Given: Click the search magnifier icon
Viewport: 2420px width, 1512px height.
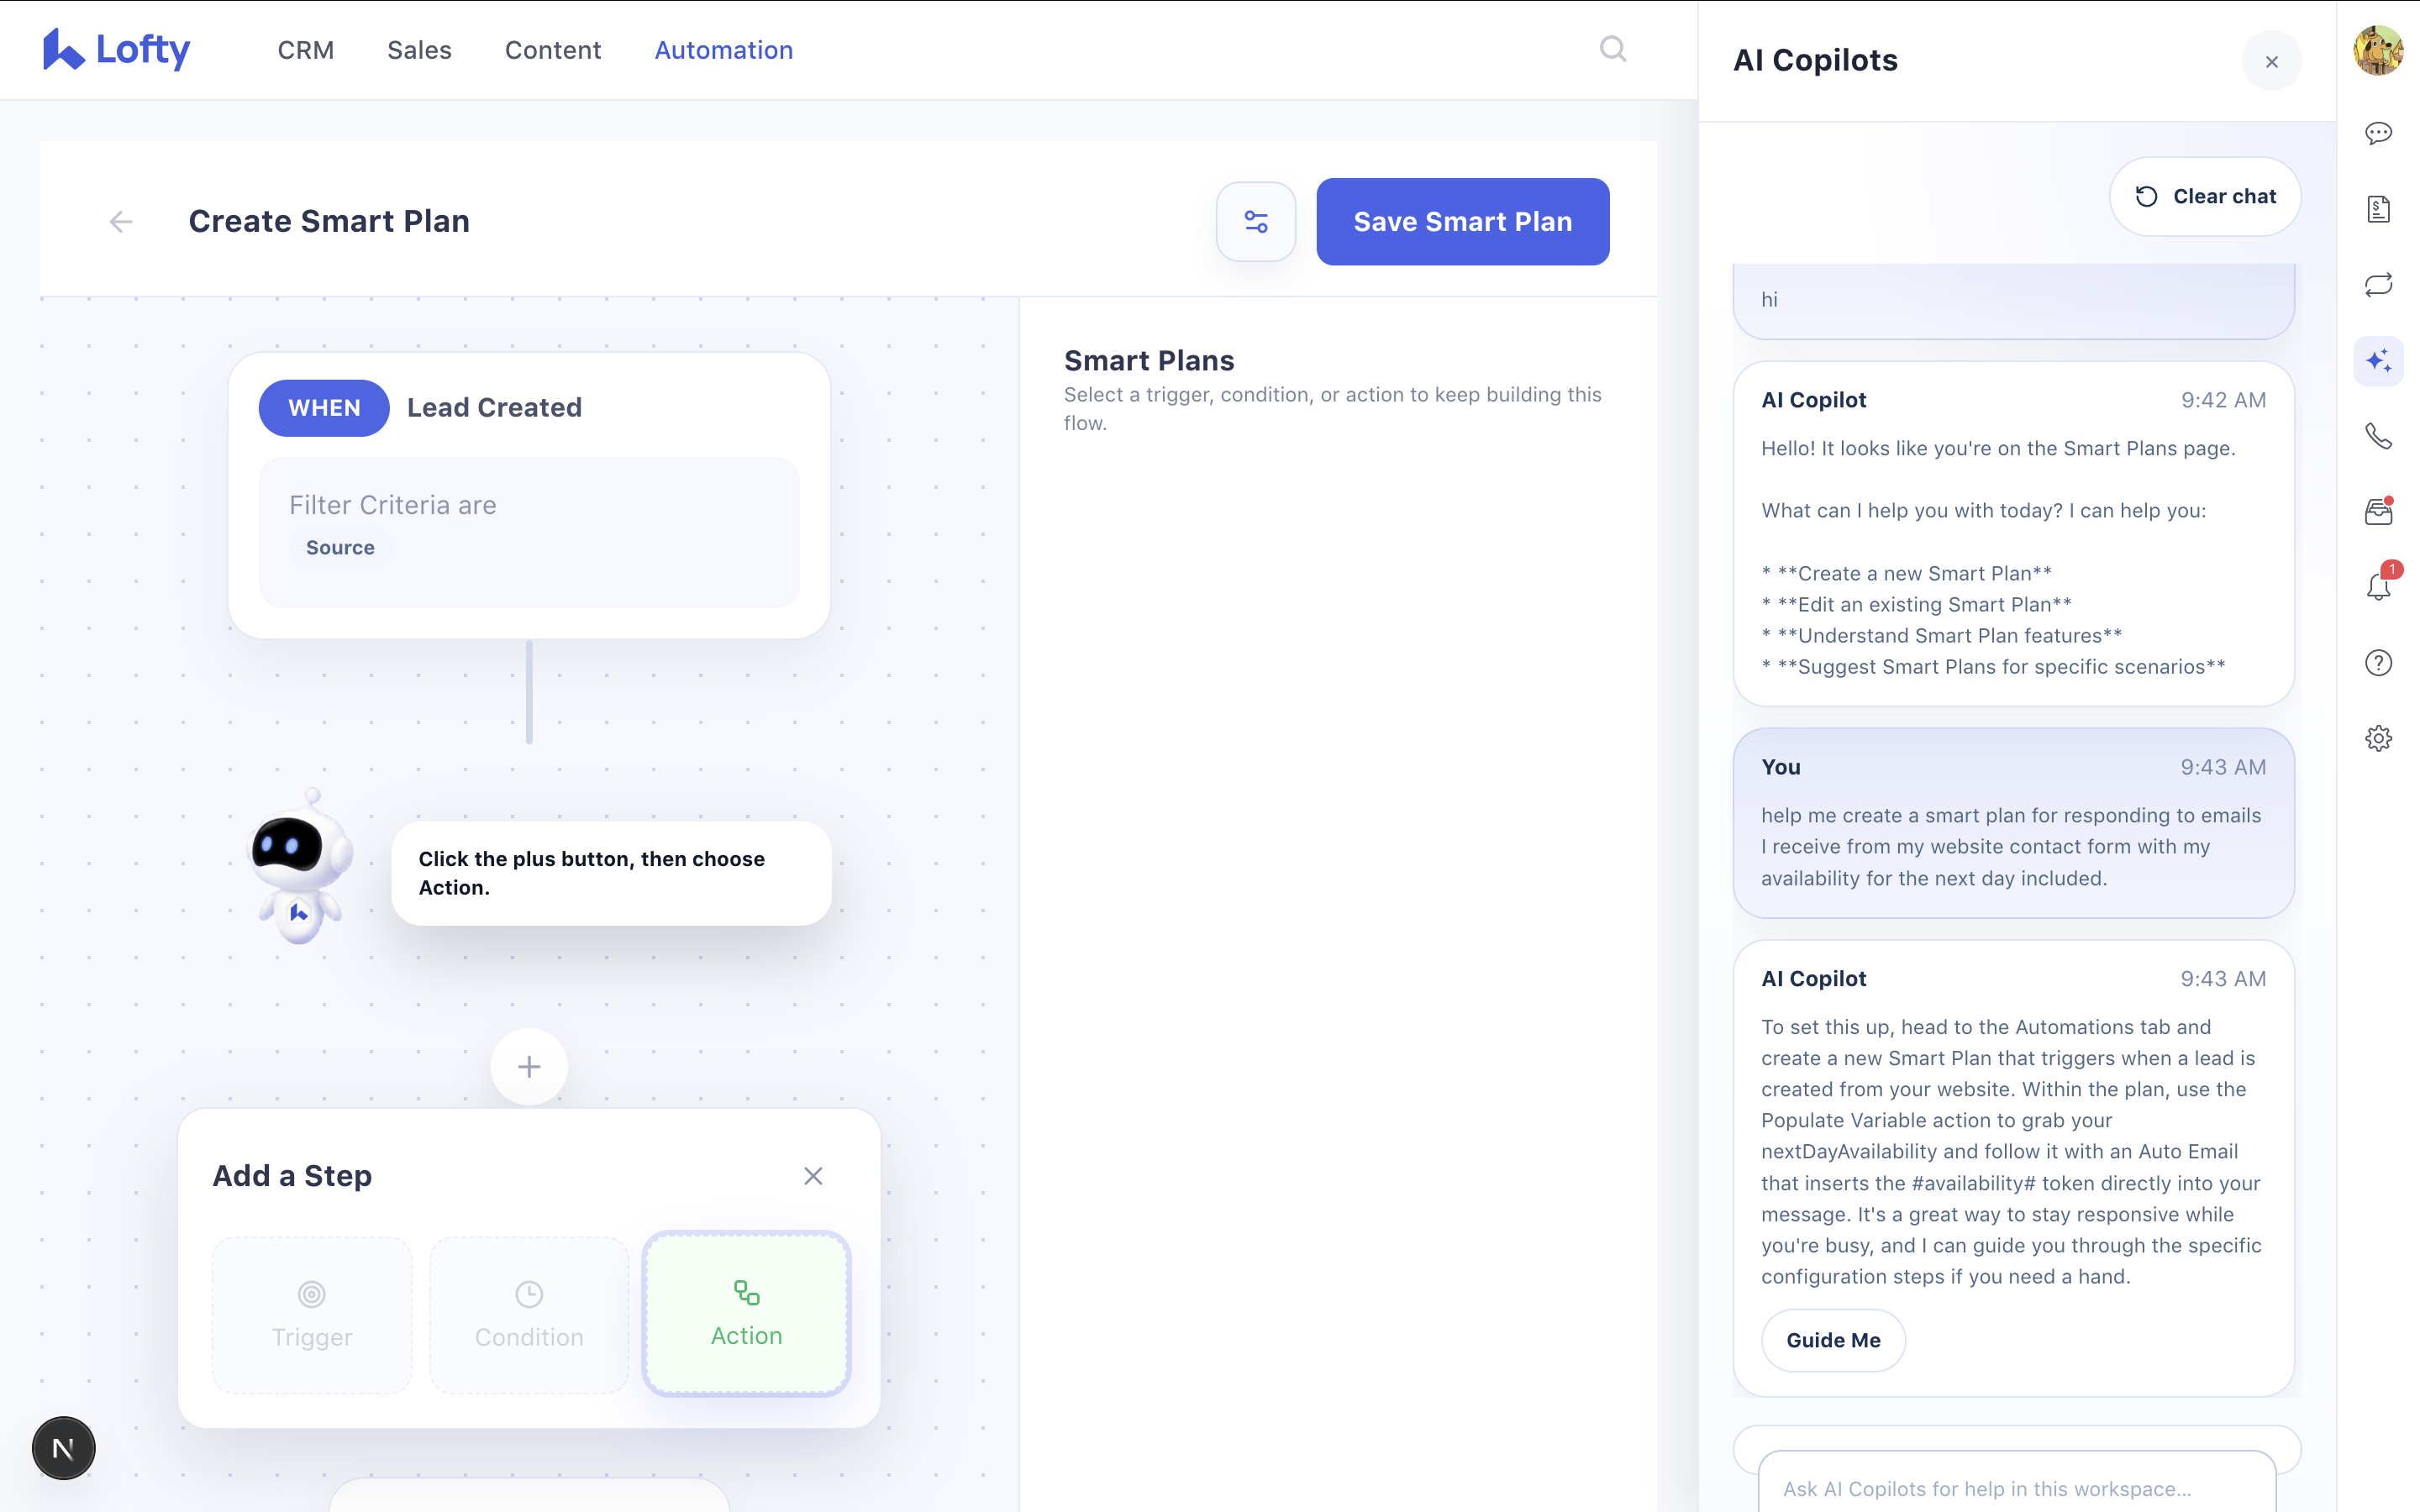Looking at the screenshot, I should point(1612,49).
